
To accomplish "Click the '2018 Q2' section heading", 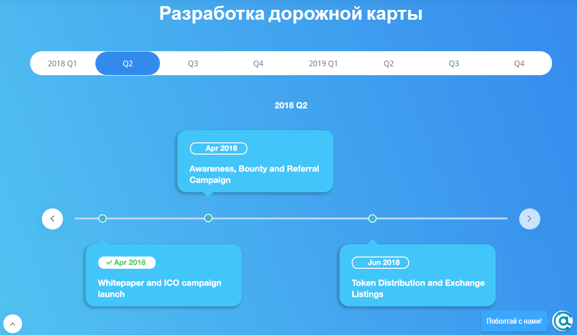I will coord(291,106).
